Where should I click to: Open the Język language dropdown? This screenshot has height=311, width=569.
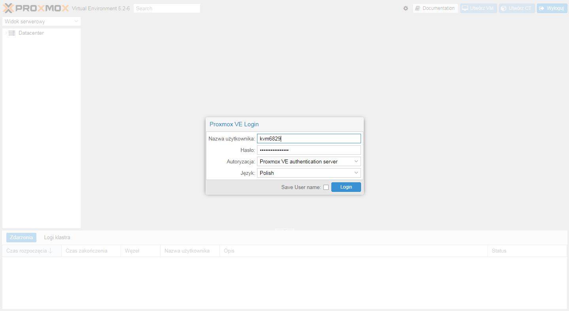pos(308,173)
